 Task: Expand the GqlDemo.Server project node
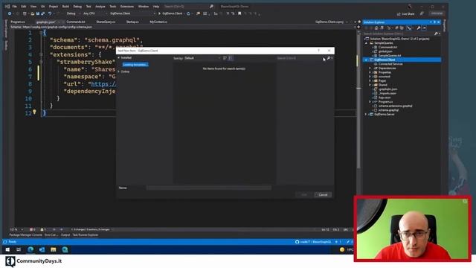pyautogui.click(x=366, y=114)
